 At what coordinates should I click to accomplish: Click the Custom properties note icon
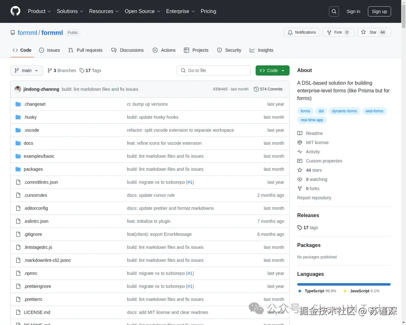(x=300, y=161)
